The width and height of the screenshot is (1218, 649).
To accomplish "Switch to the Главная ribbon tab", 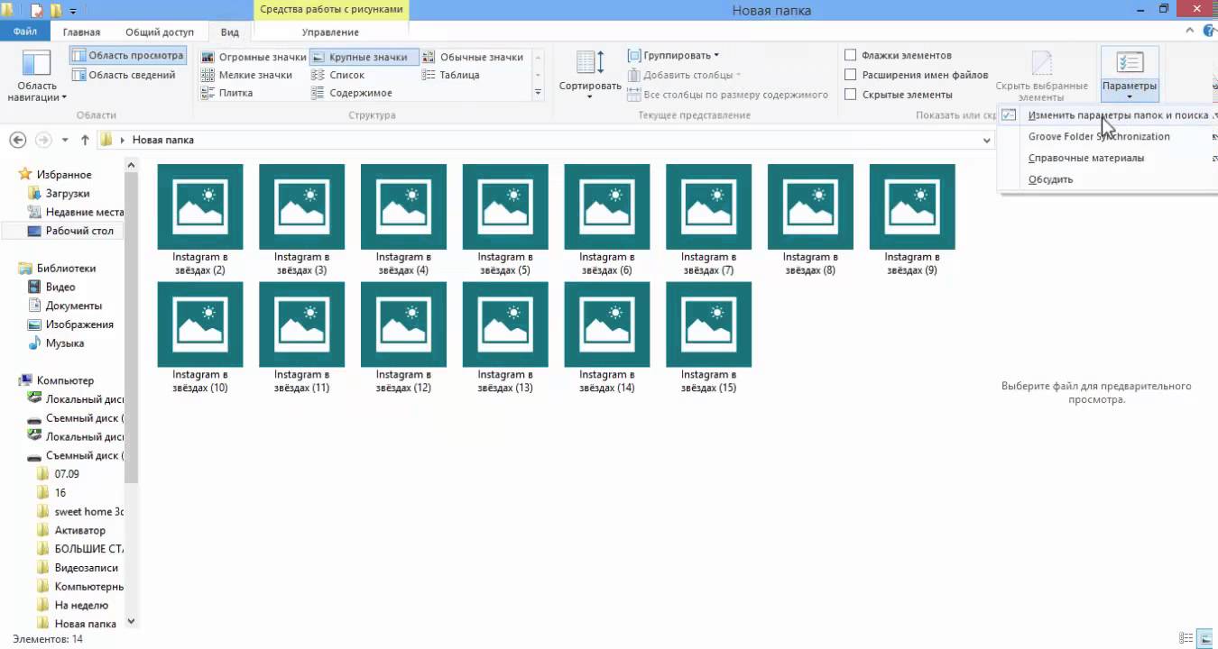I will 81,32.
